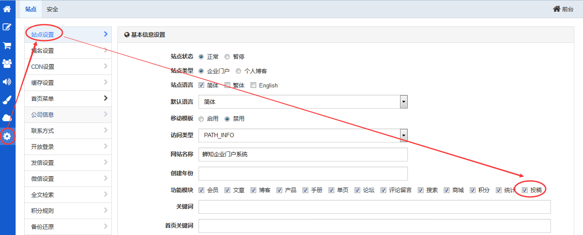Toggle 手册 module checkbox
The height and width of the screenshot is (235, 583).
point(305,190)
